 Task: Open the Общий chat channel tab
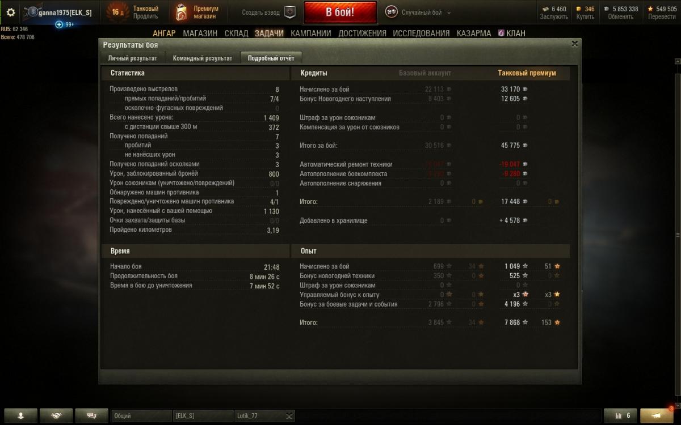point(141,416)
